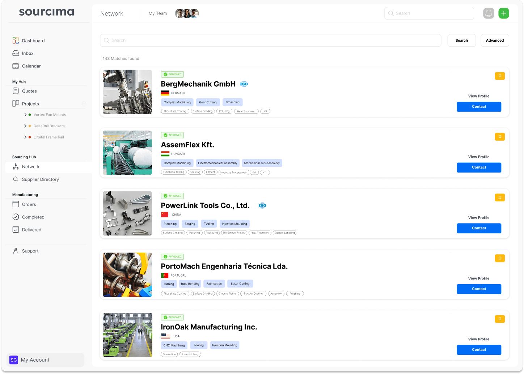The image size is (524, 374).
Task: View Profile of PortoMach Engenharia
Action: pos(479,279)
